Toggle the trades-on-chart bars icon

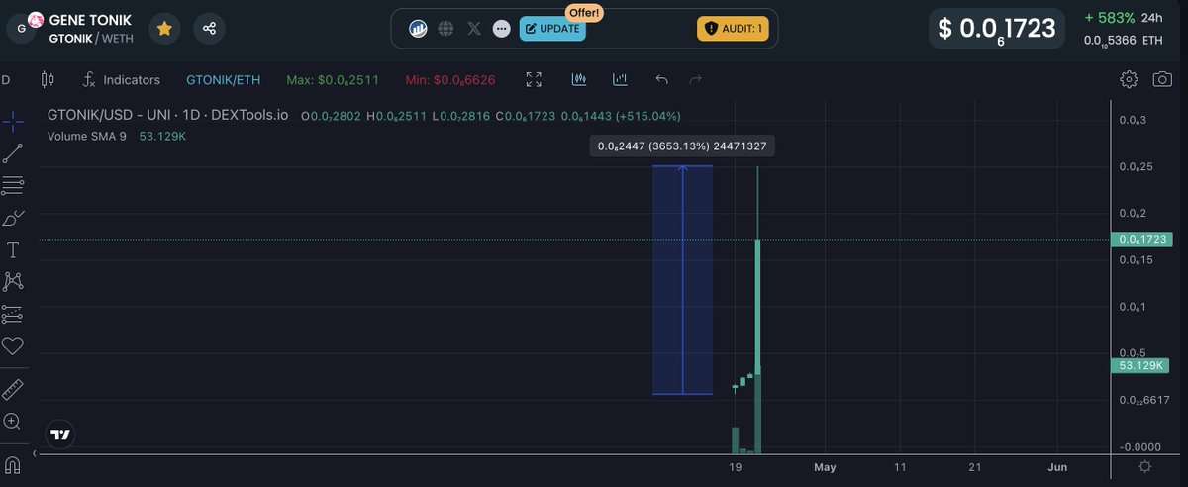[x=579, y=79]
